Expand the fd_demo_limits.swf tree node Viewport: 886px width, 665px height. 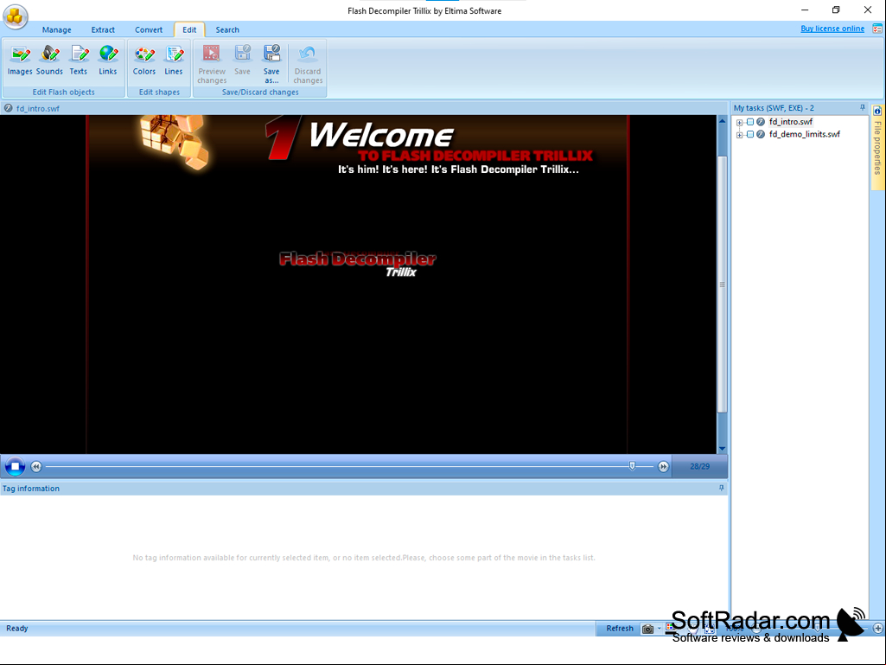[739, 135]
